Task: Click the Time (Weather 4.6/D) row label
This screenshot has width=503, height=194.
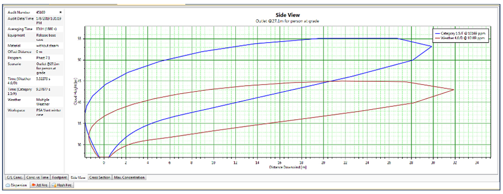Action: pos(19,80)
